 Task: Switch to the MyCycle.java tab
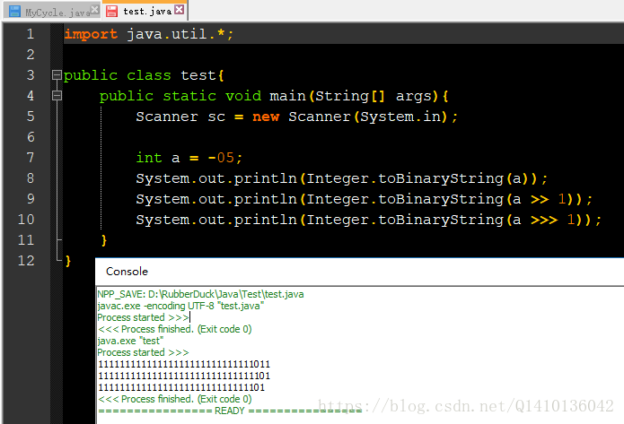[51, 11]
